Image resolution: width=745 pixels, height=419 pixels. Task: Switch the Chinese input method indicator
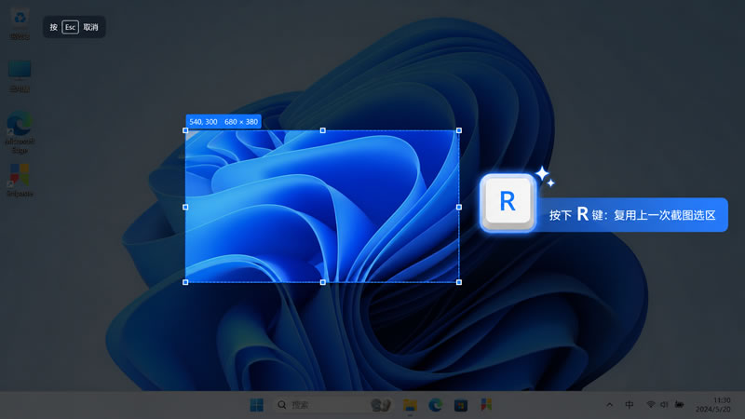click(630, 405)
